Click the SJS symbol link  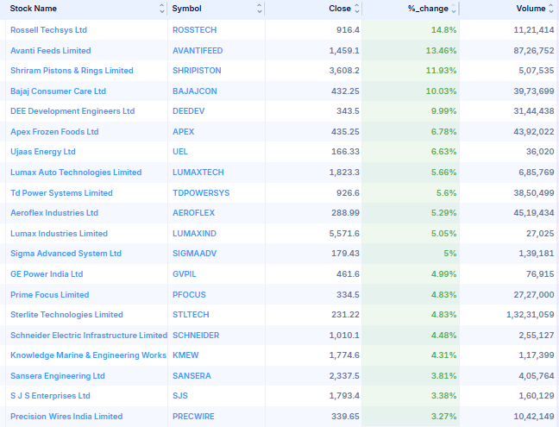[x=180, y=396]
